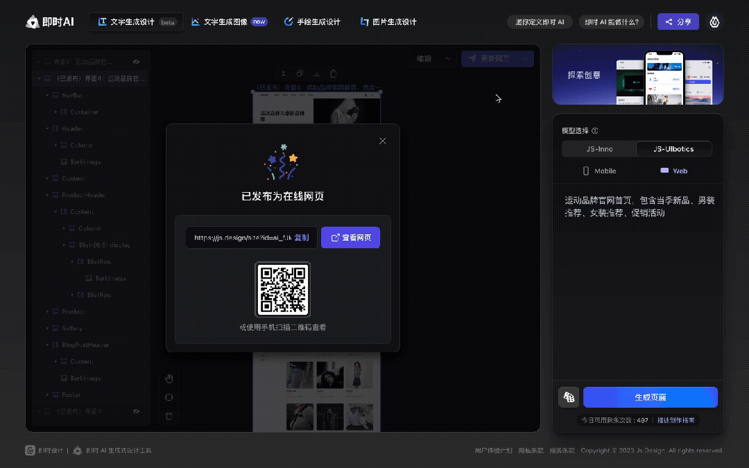This screenshot has width=749, height=468.
Task: Switch to the 文字生成图像 tab
Action: coord(229,22)
